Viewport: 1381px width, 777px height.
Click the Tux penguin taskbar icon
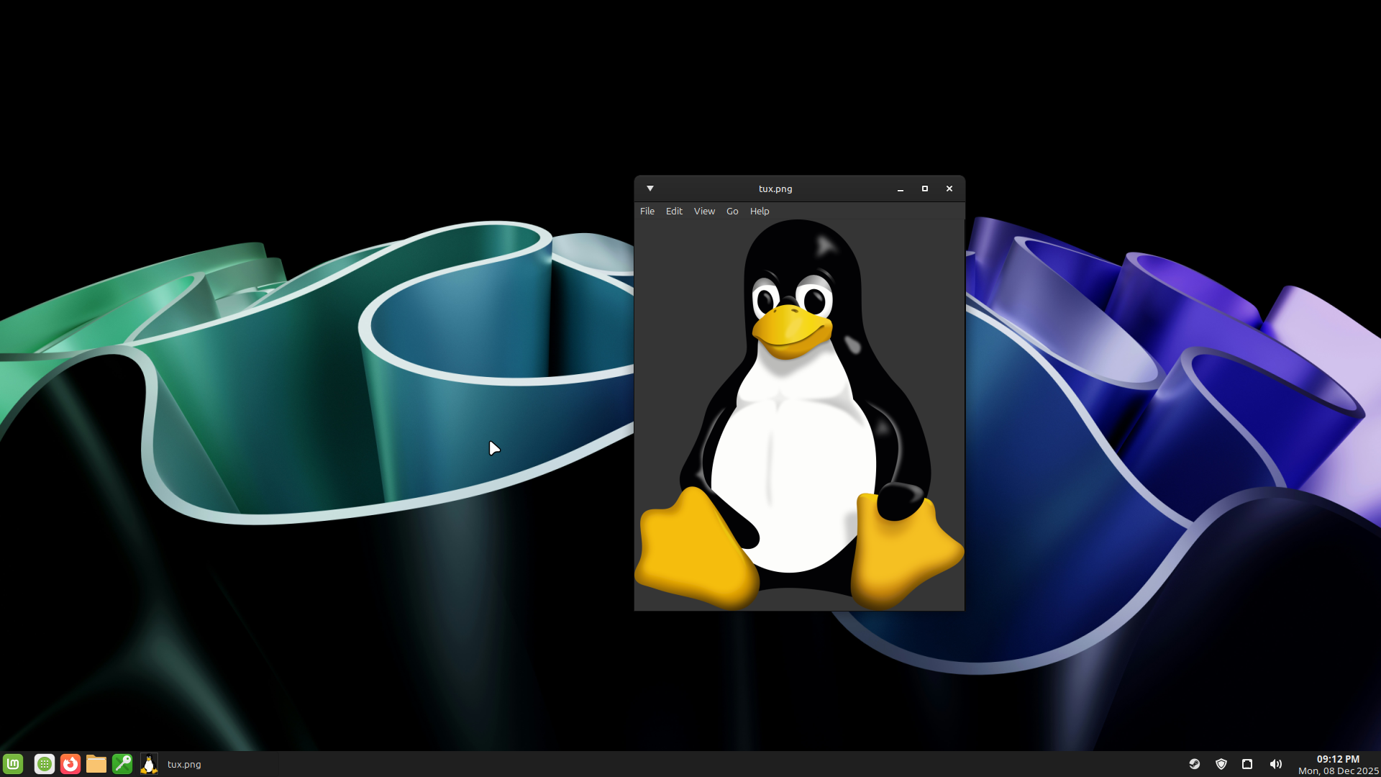click(149, 764)
